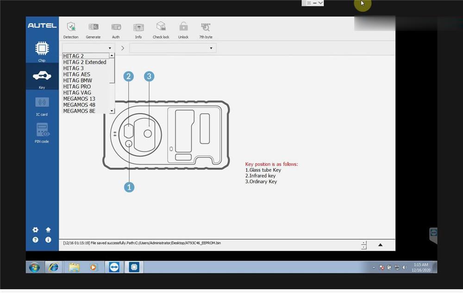Open the Info tool
Viewport: 463px width, 293px height.
[138, 30]
